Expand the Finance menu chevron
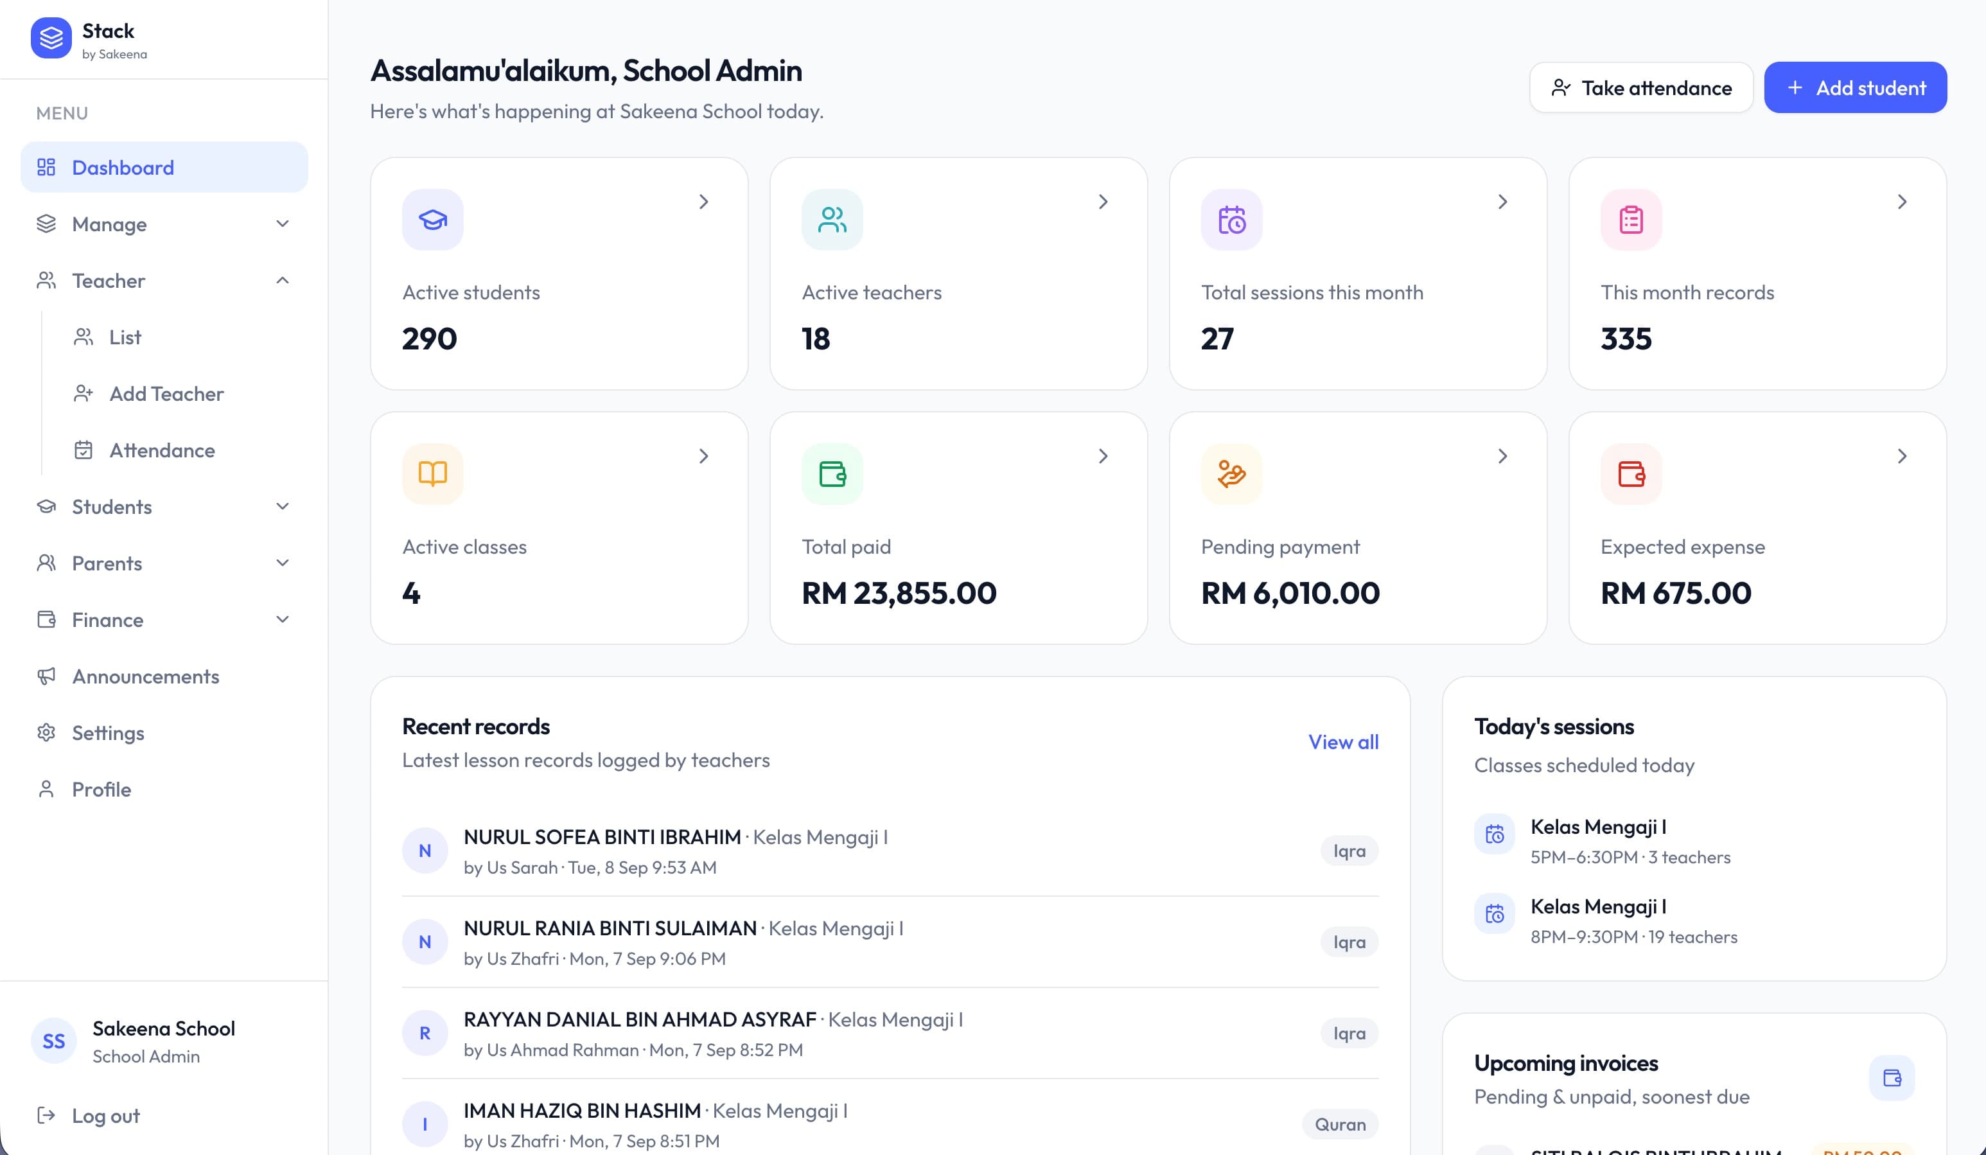The width and height of the screenshot is (1986, 1155). pyautogui.click(x=282, y=620)
